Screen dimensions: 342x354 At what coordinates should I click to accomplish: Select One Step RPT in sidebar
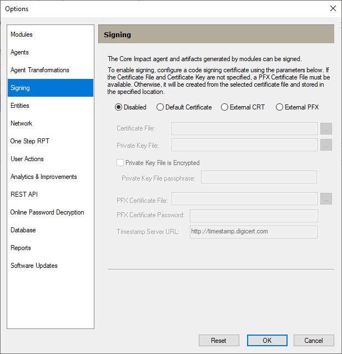coord(30,141)
